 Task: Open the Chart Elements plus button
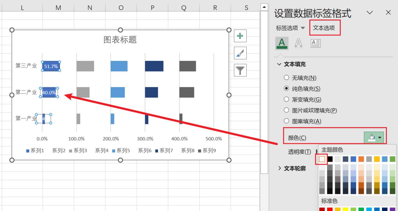(240, 36)
